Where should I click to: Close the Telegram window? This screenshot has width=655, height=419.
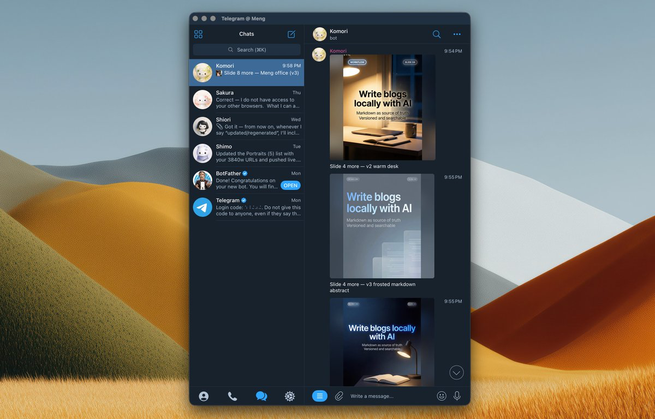tap(195, 19)
